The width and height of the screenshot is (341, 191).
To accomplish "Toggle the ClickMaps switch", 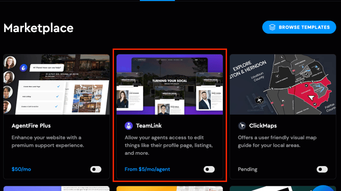I will pyautogui.click(x=322, y=169).
